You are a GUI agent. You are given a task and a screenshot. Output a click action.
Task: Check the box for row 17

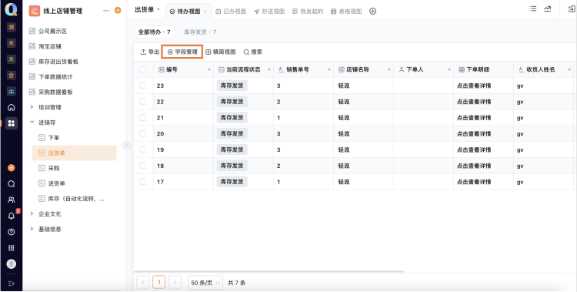tap(143, 182)
